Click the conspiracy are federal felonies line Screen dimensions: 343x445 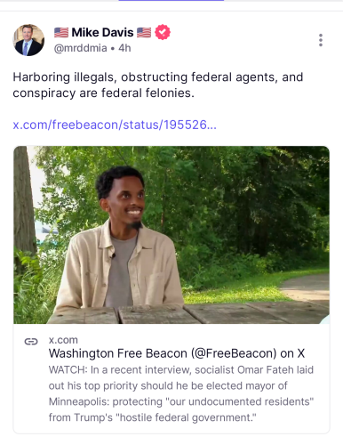click(104, 93)
